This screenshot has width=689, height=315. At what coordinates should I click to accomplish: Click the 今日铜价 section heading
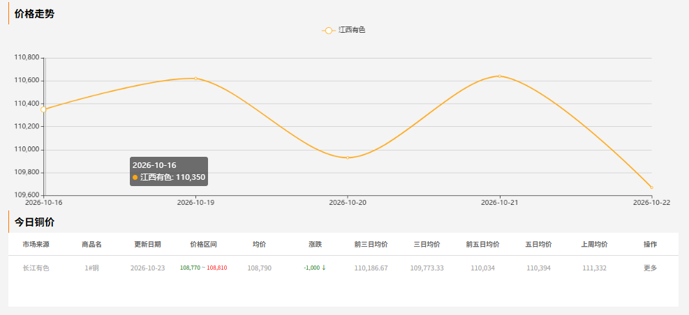click(34, 222)
